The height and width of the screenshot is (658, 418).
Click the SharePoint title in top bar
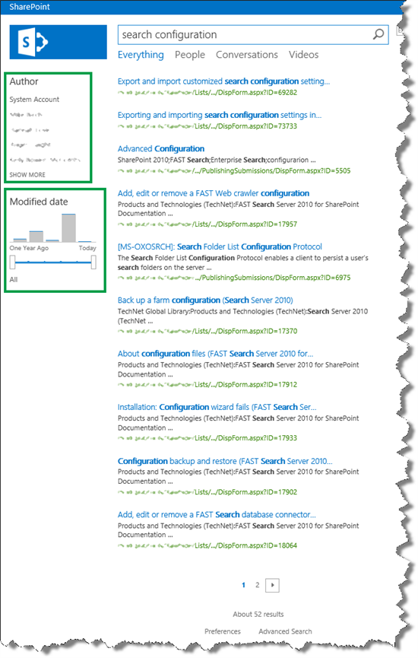[30, 7]
